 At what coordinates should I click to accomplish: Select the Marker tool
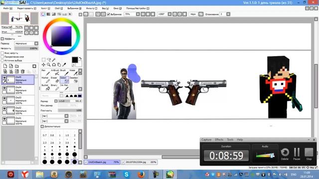pos(45,80)
